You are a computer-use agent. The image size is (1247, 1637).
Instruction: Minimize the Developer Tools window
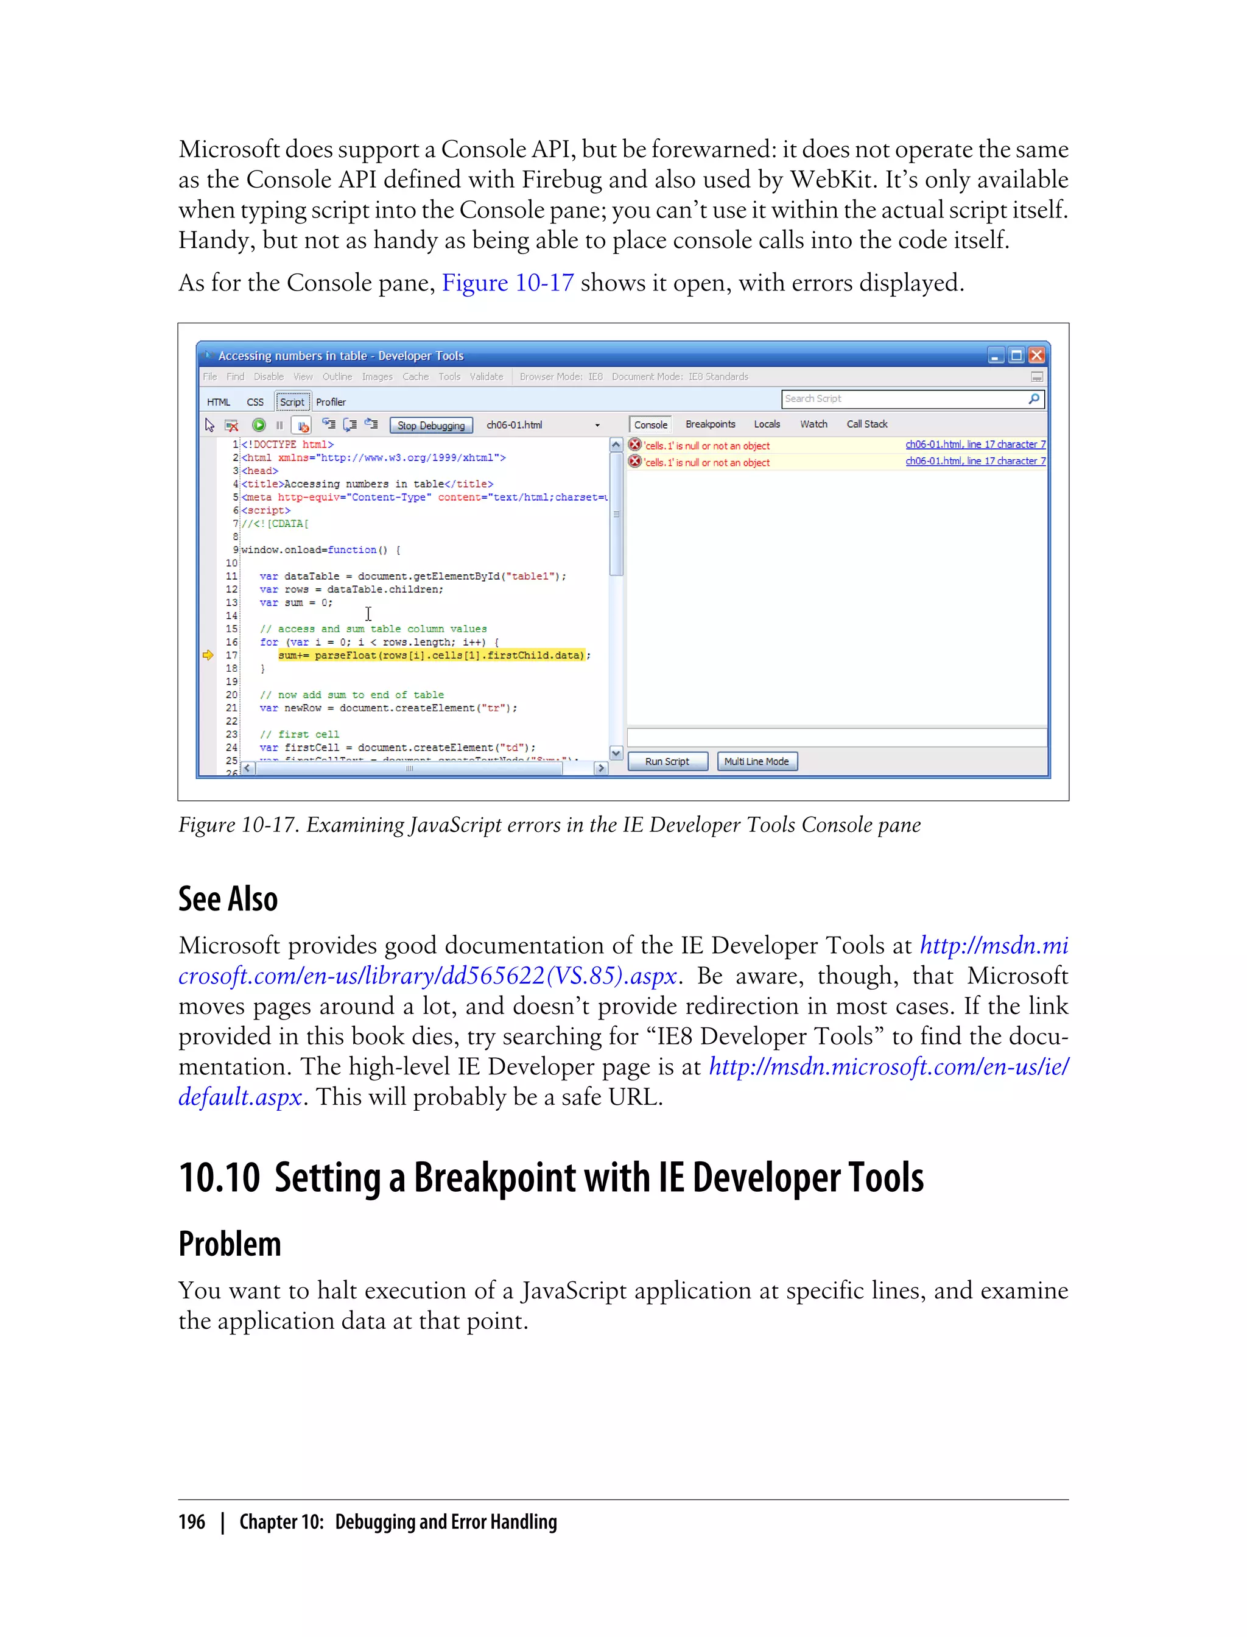[x=996, y=355]
